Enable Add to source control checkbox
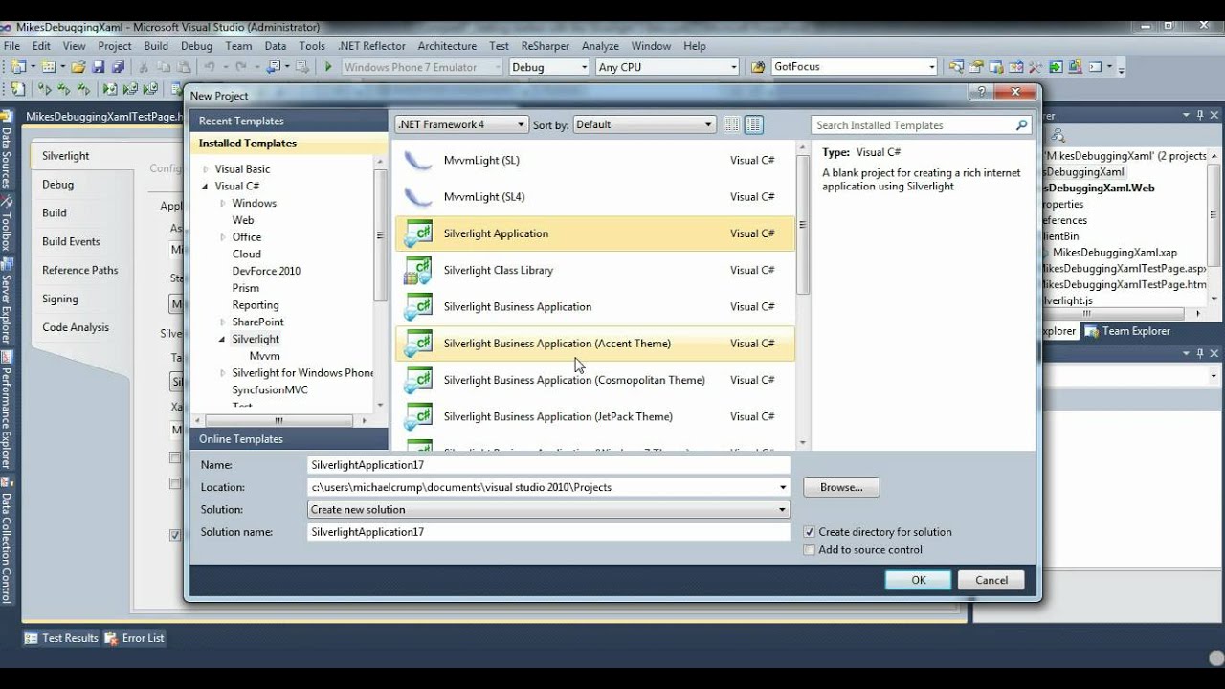The width and height of the screenshot is (1225, 689). (x=810, y=550)
